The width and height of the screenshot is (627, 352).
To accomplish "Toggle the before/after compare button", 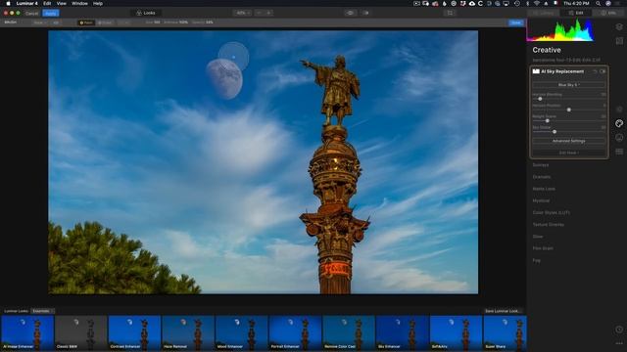I will 365,13.
